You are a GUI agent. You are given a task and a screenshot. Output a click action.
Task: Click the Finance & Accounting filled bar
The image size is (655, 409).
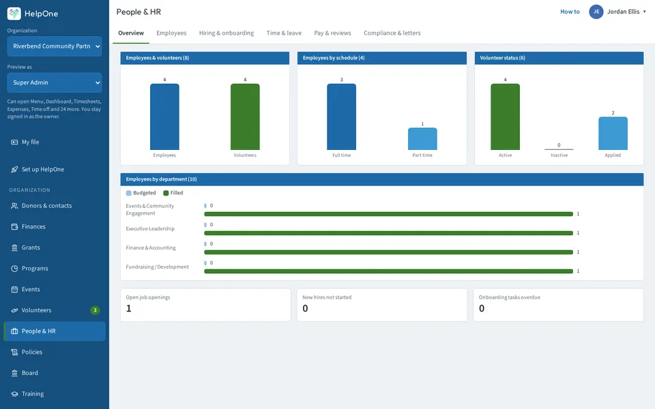point(388,252)
